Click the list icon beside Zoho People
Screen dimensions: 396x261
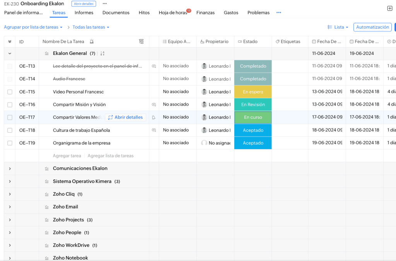47,233
